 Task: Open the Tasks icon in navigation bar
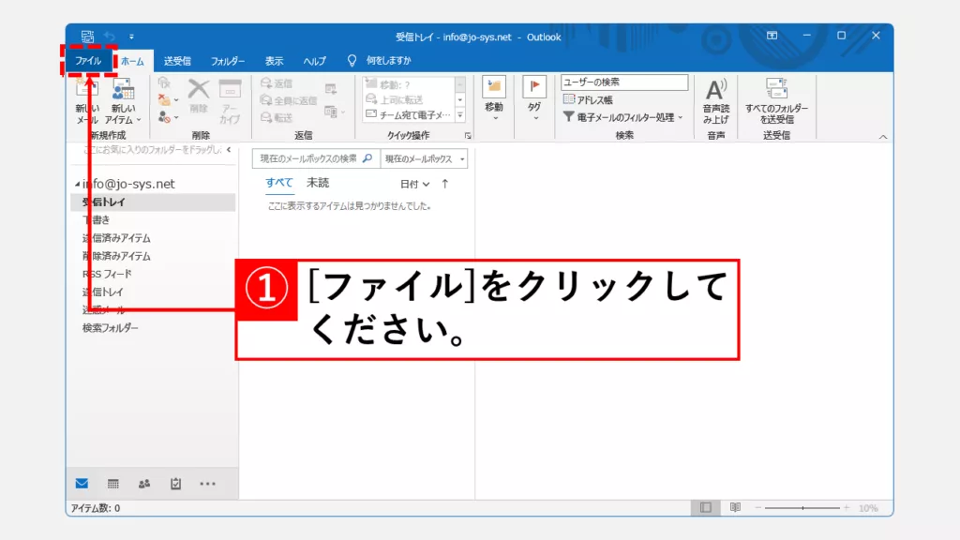pyautogui.click(x=175, y=484)
